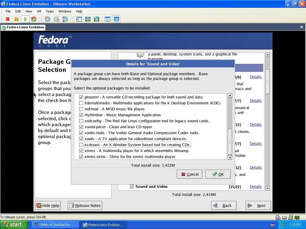
Task: Click Cancel in the Sound and Video dialog
Action: click(189, 174)
